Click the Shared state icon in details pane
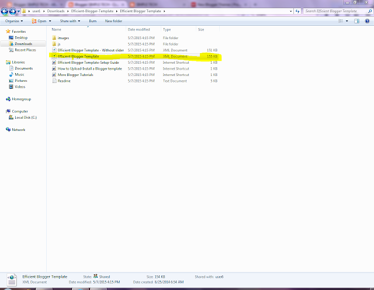The image size is (374, 290). 95,276
